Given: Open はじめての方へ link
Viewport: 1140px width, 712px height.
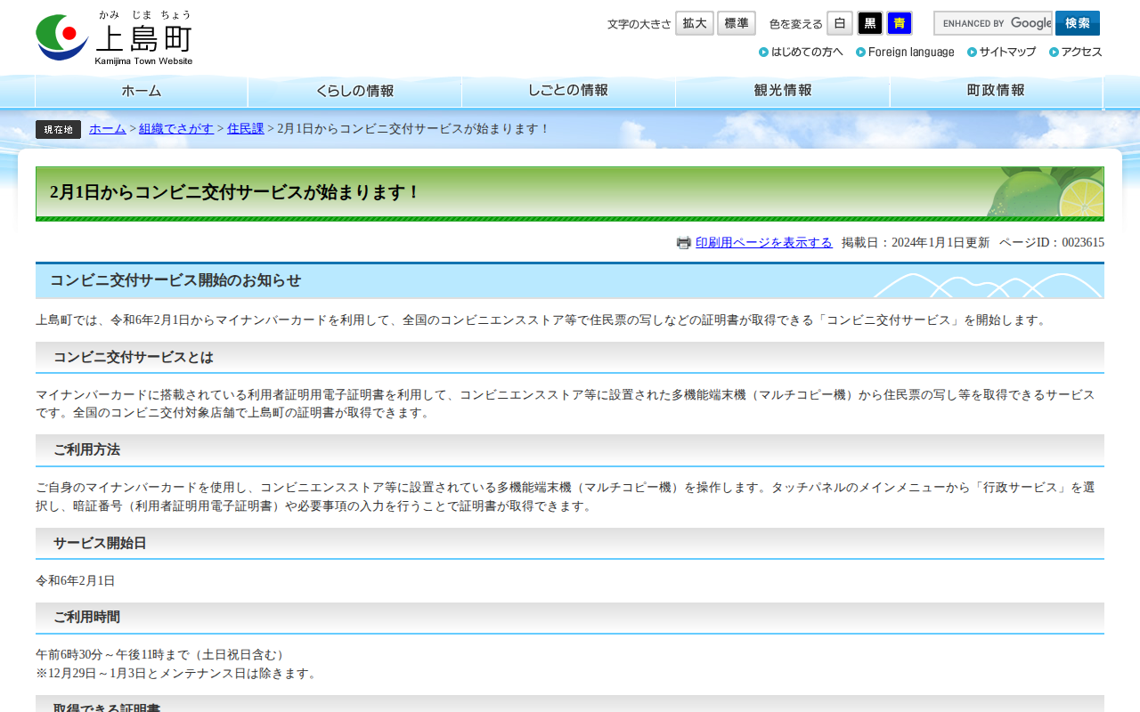Looking at the screenshot, I should click(801, 52).
